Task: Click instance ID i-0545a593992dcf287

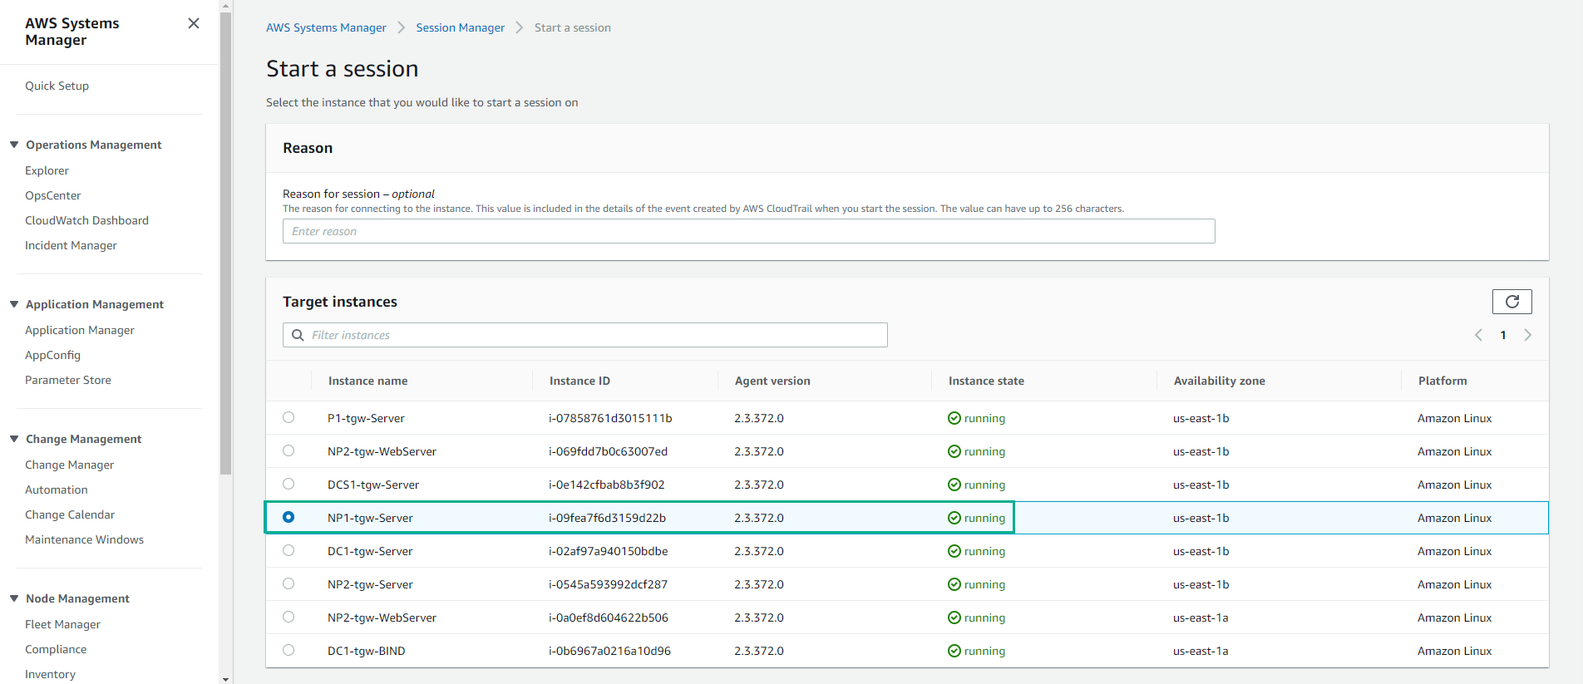Action: click(x=608, y=584)
